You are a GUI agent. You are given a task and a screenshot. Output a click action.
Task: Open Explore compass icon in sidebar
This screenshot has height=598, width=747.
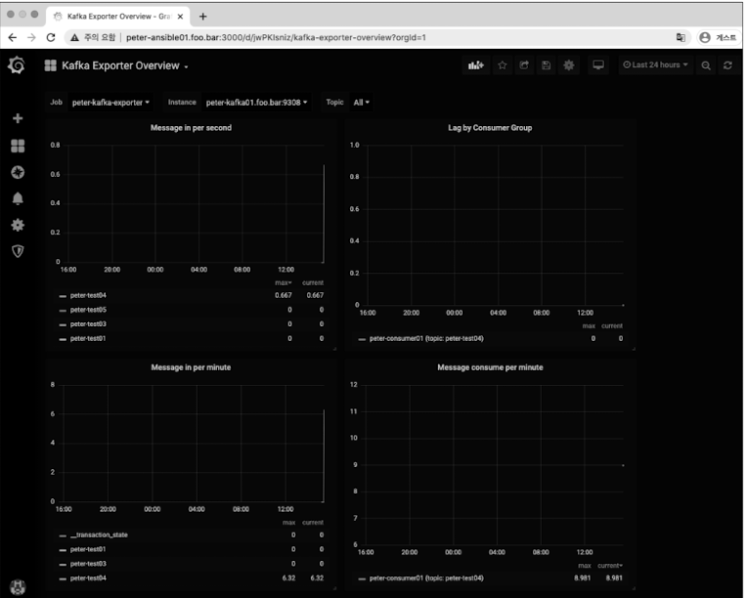click(18, 172)
